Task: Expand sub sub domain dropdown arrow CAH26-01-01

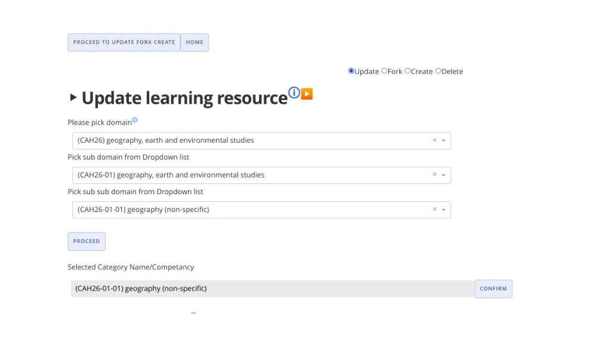Action: click(443, 210)
